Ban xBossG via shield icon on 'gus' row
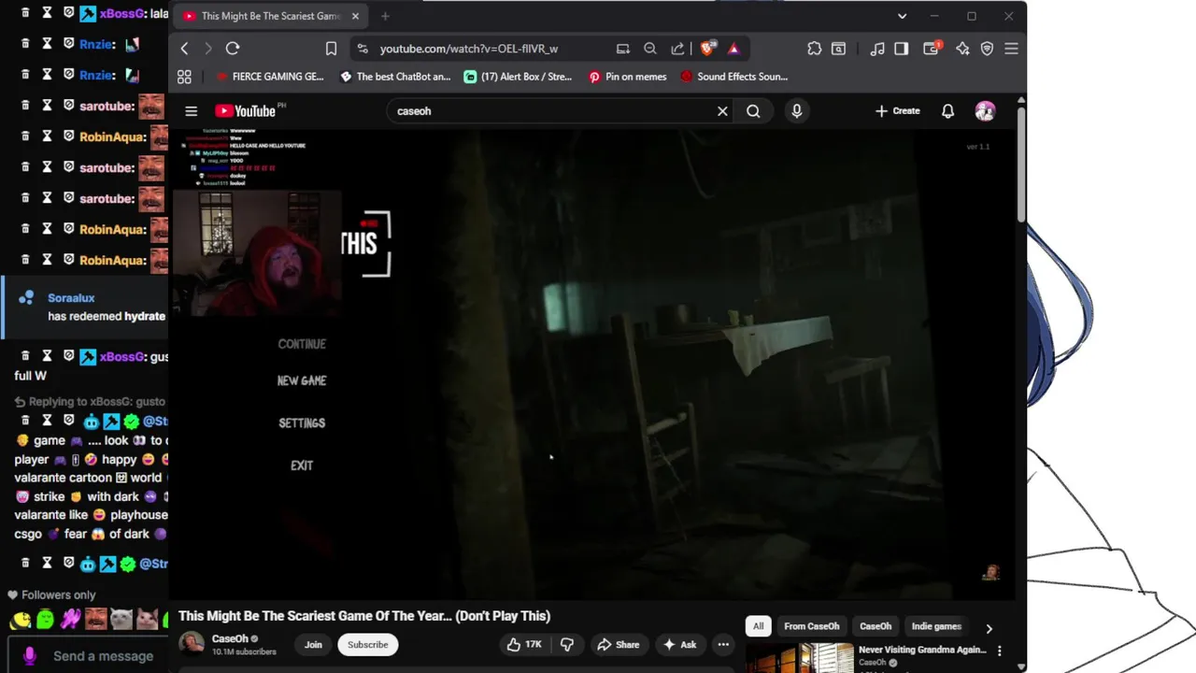 point(68,356)
